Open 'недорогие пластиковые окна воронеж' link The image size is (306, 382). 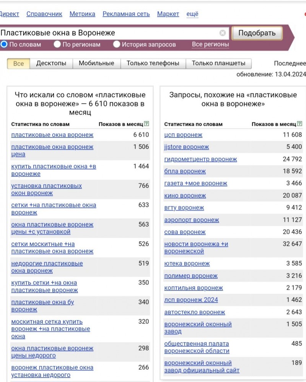coord(47,267)
